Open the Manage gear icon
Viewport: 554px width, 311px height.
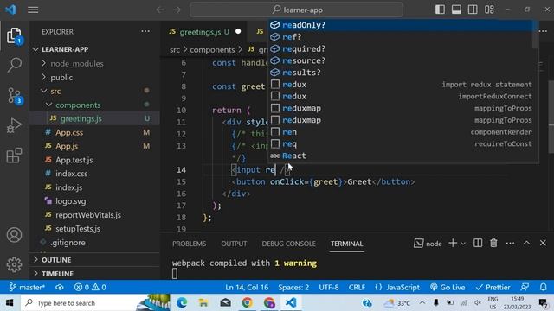click(14, 264)
